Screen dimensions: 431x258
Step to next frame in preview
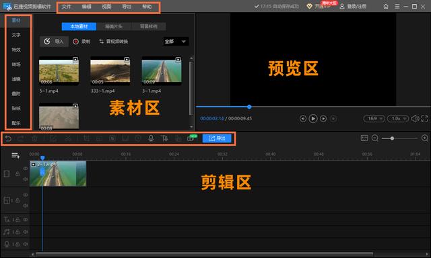tap(323, 119)
